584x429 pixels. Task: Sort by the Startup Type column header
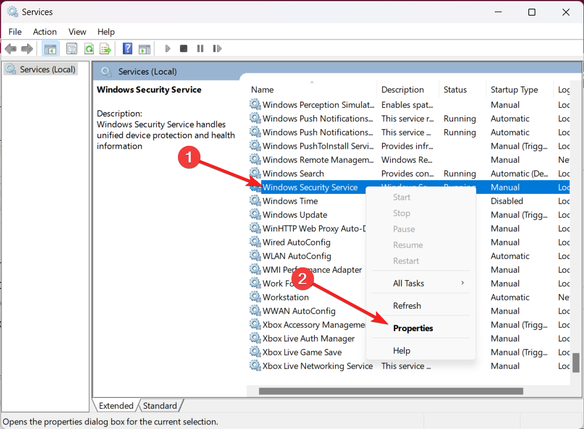coord(520,90)
